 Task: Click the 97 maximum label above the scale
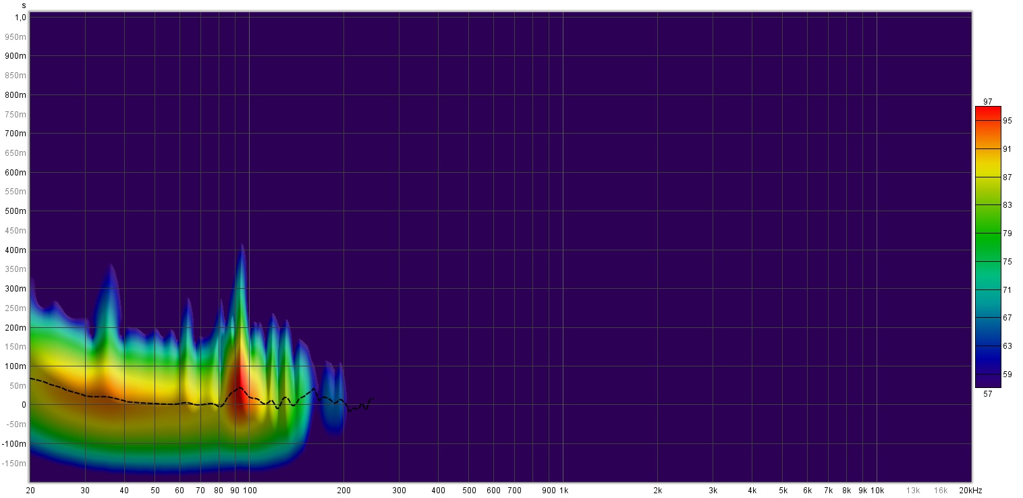pos(988,102)
